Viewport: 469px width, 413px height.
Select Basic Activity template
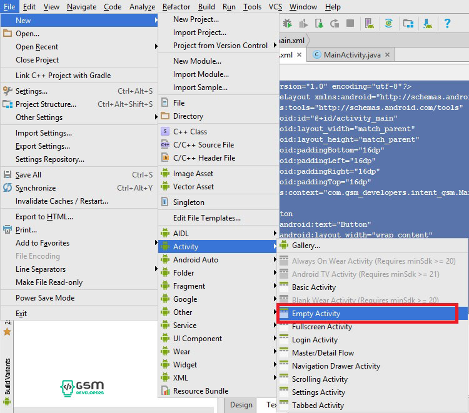point(314,287)
